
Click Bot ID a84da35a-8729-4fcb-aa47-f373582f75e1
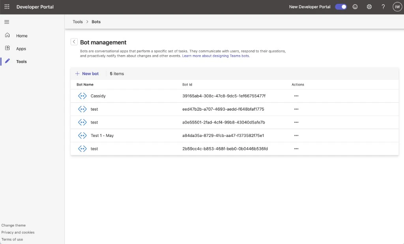(223, 135)
